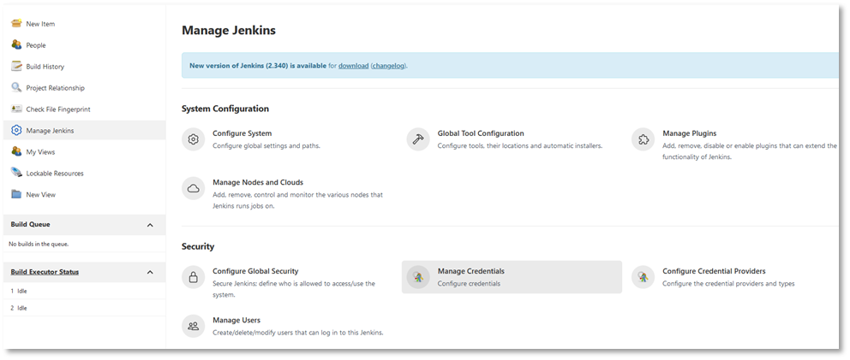Open Lockable Resources in the sidebar
Viewport: 850px width, 360px height.
55,174
